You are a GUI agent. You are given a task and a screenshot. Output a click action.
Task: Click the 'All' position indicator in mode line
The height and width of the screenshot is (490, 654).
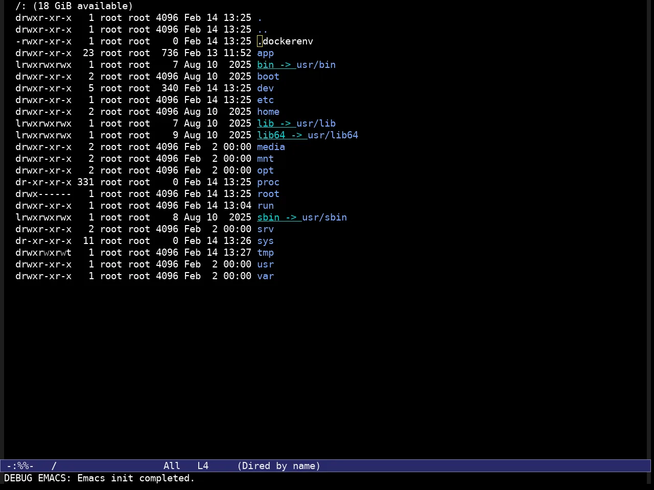(172, 466)
